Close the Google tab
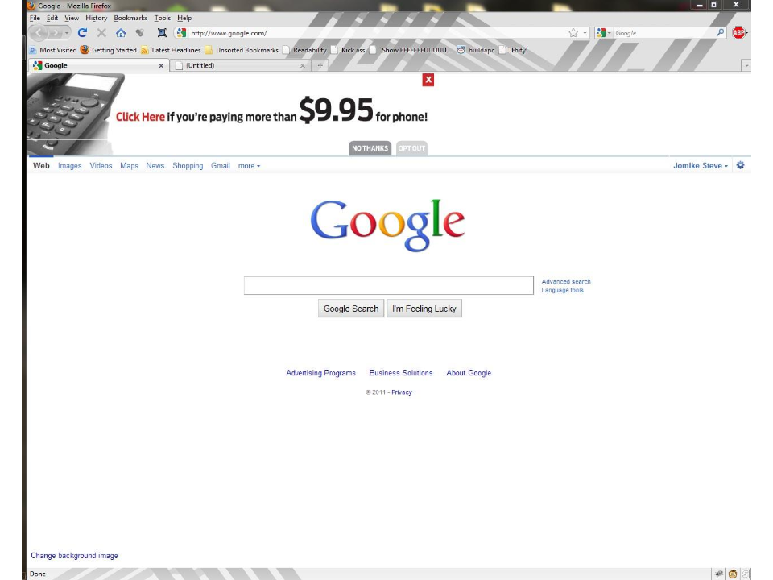The width and height of the screenshot is (773, 580). (x=161, y=65)
